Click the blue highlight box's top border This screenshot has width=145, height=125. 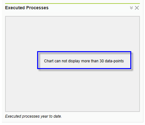84,52
